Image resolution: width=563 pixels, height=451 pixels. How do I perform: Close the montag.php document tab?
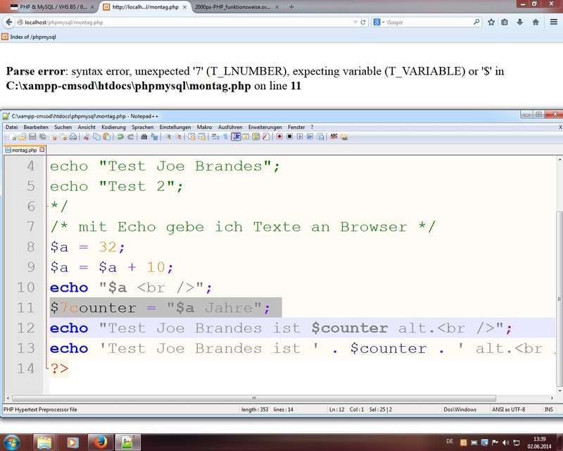(42, 150)
